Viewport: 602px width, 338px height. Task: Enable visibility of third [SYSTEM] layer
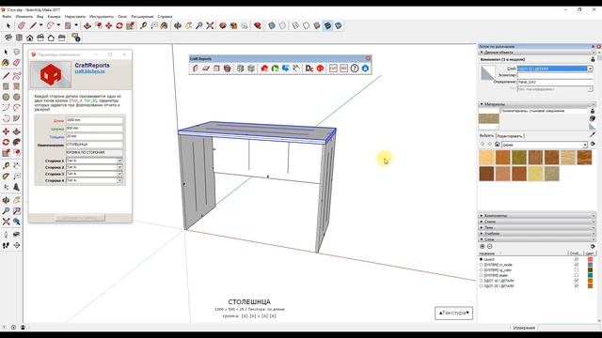(x=577, y=270)
